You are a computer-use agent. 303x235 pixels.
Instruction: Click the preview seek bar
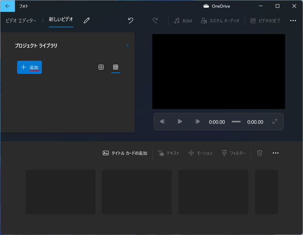point(236,122)
